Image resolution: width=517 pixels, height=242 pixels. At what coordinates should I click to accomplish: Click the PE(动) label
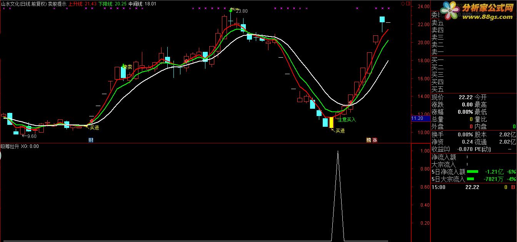click(483, 149)
